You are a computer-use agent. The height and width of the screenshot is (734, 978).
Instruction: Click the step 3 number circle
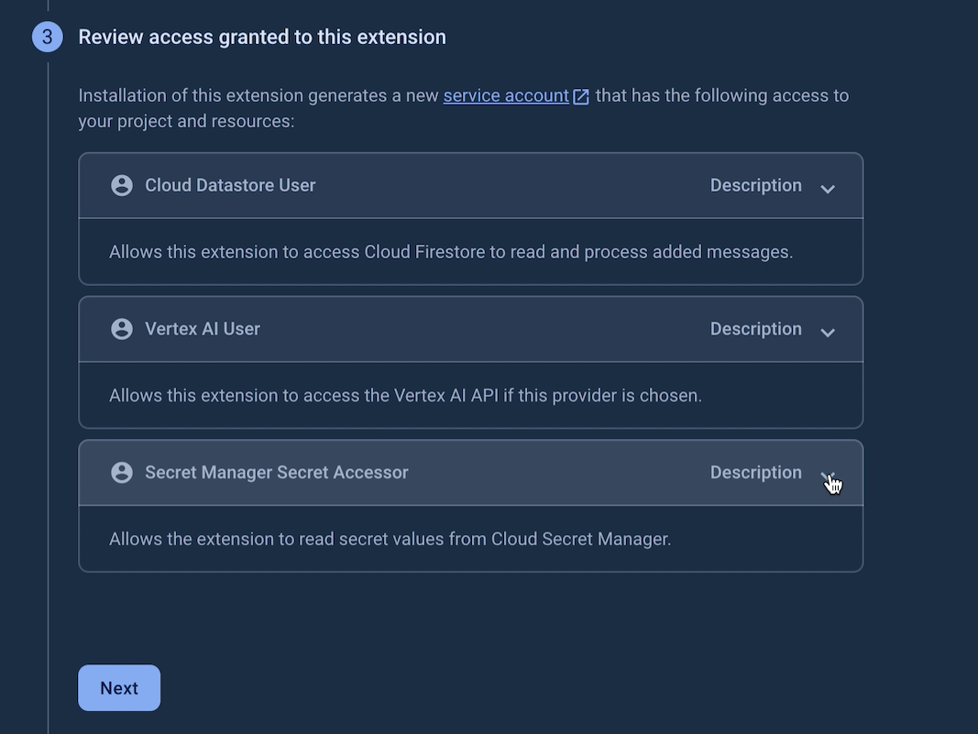pos(48,38)
